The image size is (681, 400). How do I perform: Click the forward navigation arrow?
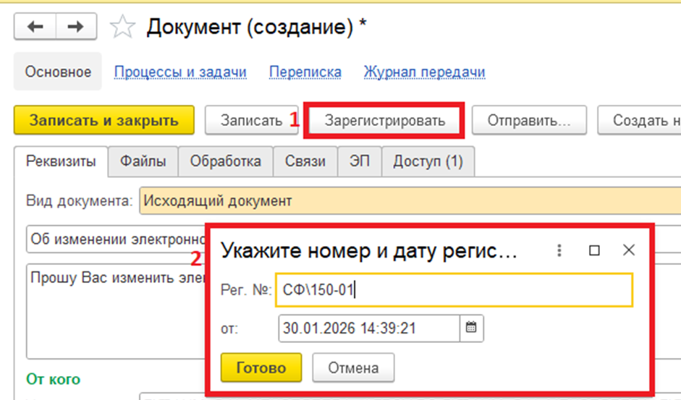(x=75, y=27)
